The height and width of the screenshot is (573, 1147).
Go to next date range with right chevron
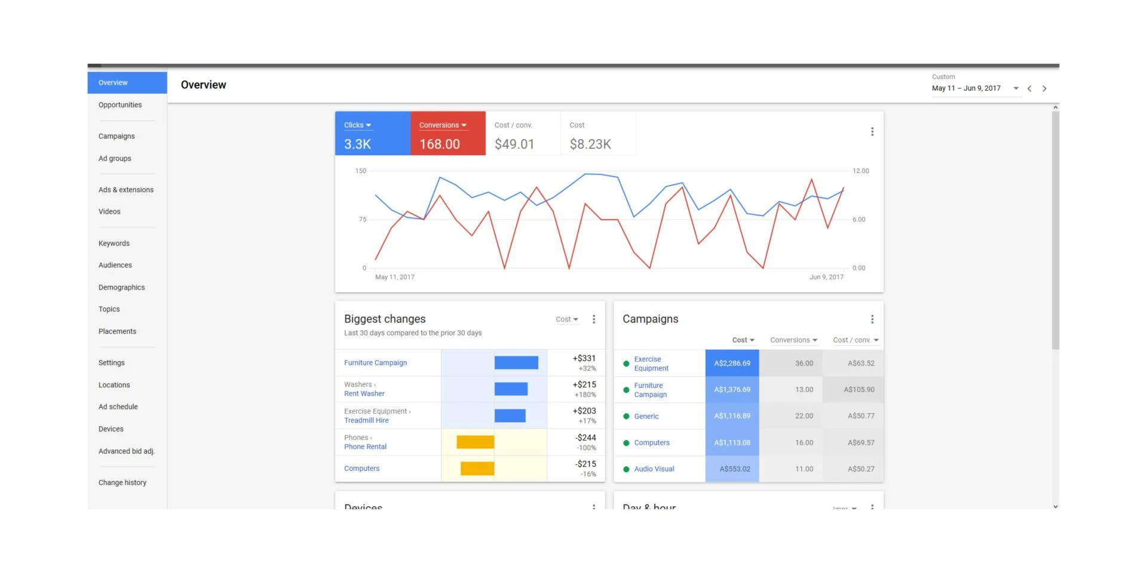(1044, 88)
